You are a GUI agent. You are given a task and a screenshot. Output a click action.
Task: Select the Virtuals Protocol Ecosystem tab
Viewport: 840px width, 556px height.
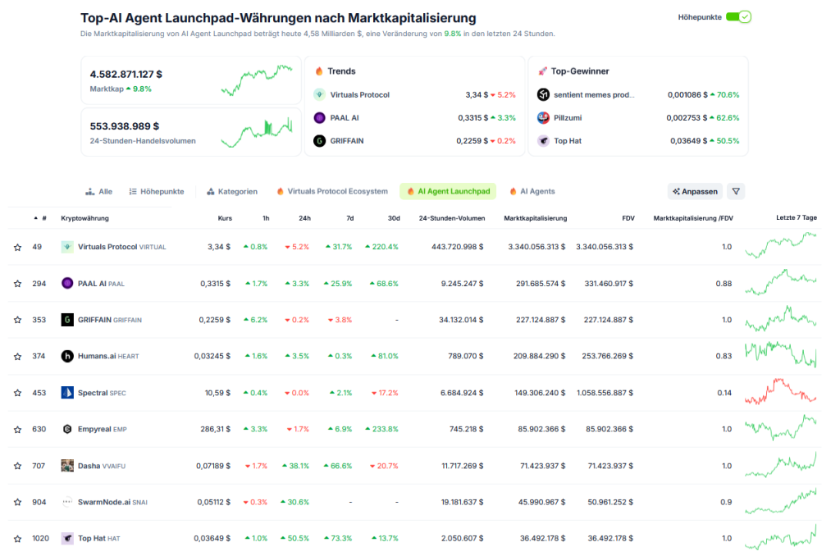point(332,191)
